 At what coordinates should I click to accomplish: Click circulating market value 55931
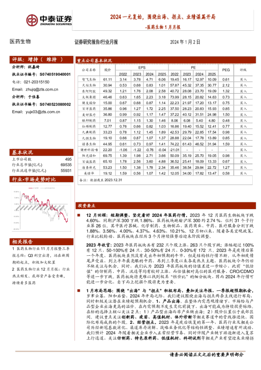click(x=66, y=170)
